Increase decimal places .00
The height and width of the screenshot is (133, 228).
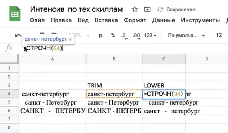(x=136, y=36)
